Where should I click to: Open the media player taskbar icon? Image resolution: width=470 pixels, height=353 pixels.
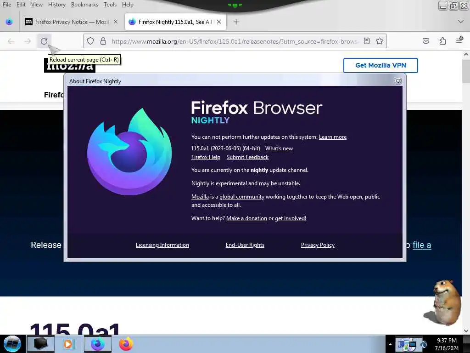[x=68, y=344]
